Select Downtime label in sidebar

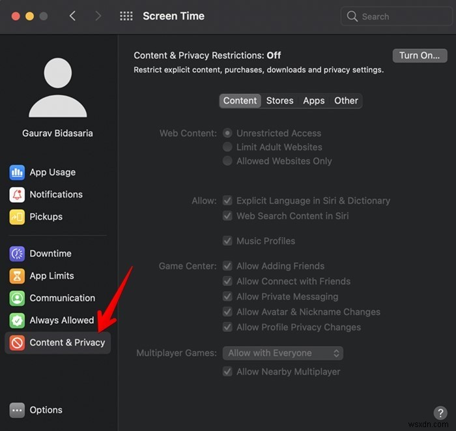point(51,254)
